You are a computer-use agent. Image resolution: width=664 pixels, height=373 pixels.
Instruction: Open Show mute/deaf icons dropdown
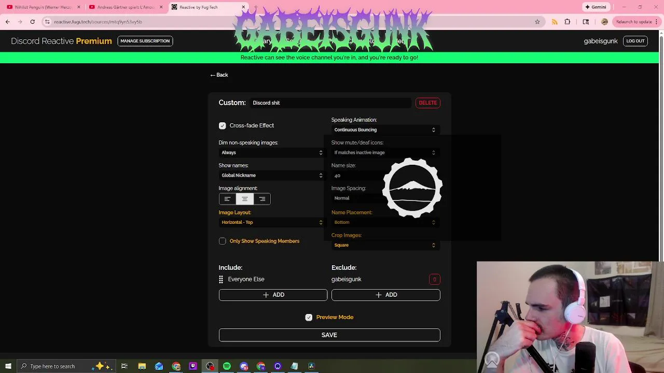click(385, 153)
